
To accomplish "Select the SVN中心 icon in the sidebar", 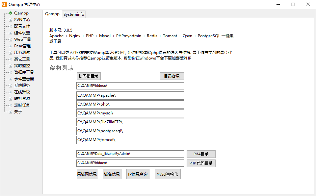I will [10, 20].
